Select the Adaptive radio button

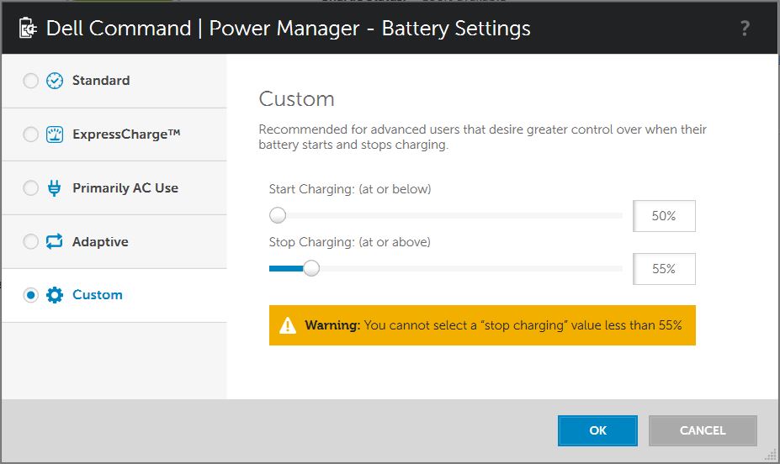pyautogui.click(x=31, y=241)
